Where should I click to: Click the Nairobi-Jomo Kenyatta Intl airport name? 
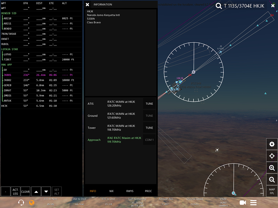(103, 15)
